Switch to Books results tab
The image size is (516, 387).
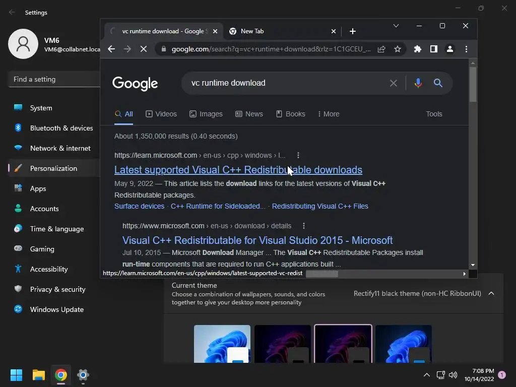(291, 114)
